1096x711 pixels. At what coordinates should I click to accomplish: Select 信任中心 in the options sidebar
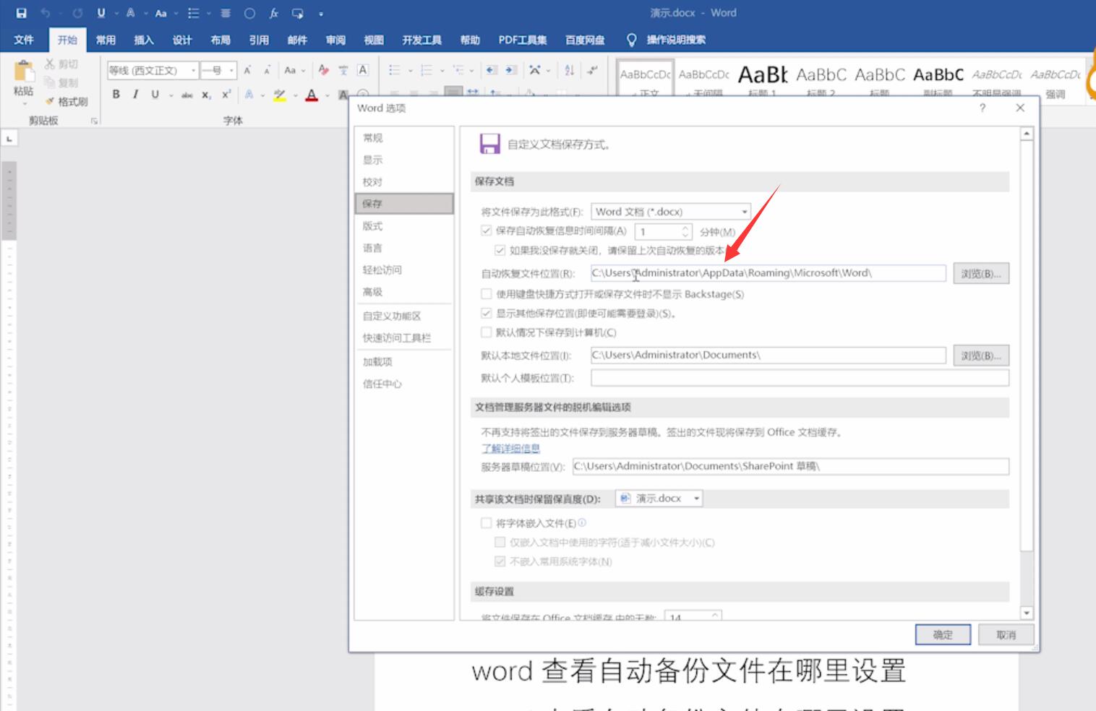(x=404, y=384)
